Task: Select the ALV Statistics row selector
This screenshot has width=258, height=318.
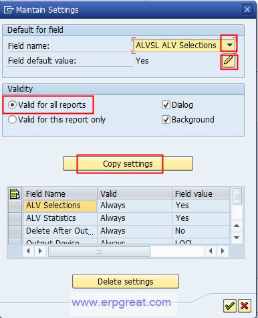Action: click(15, 218)
